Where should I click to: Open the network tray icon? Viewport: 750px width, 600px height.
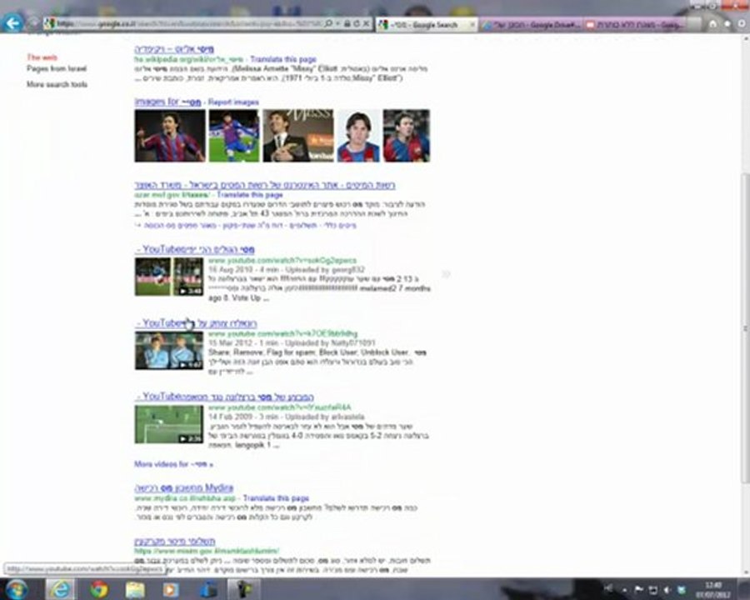[x=652, y=591]
